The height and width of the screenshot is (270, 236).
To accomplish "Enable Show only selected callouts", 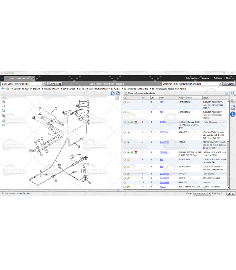I will [x=125, y=93].
